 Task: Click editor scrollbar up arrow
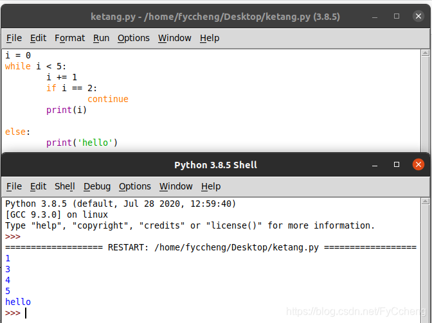point(426,53)
